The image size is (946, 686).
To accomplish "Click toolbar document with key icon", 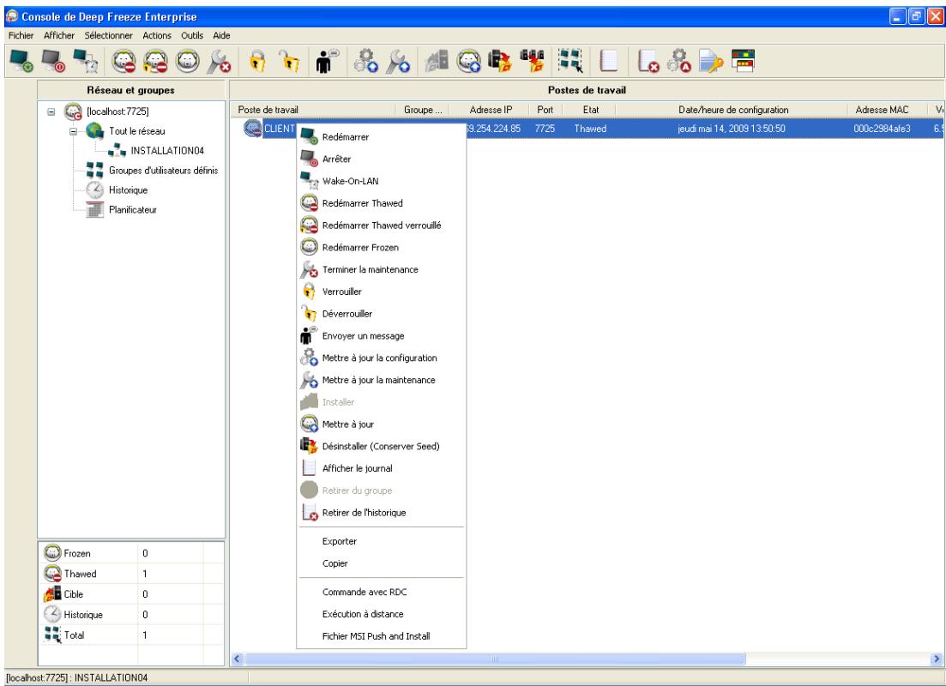I will [711, 61].
